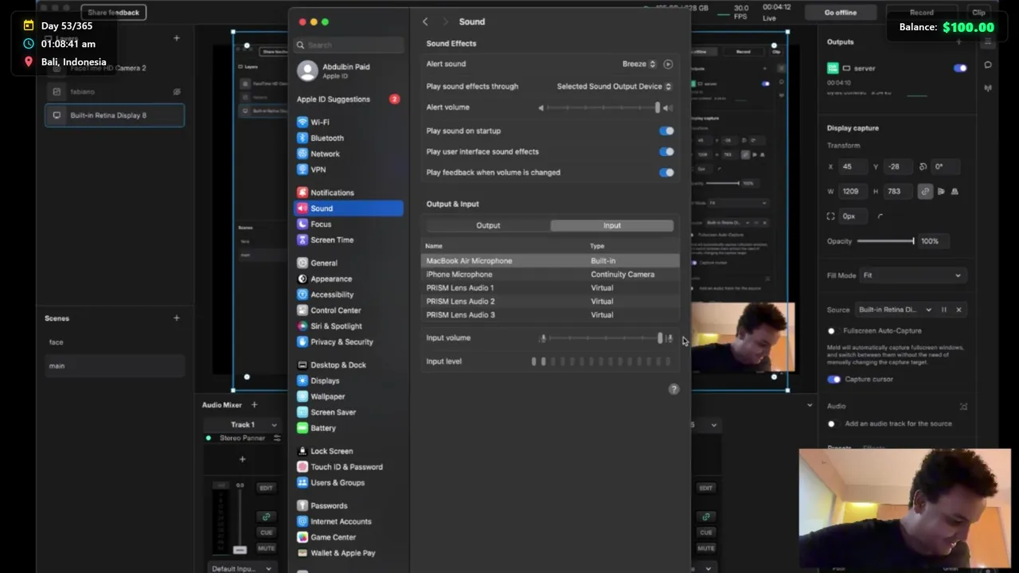
Task: Disable Play sound on startup
Action: coord(666,131)
